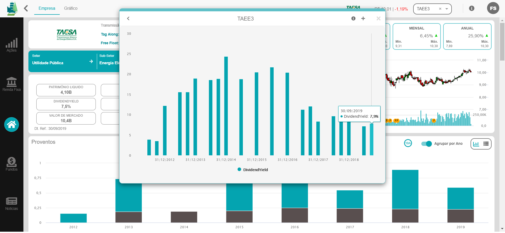Open the MENSAL variation card
Image resolution: width=505 pixels, height=233 pixels.
(417, 36)
